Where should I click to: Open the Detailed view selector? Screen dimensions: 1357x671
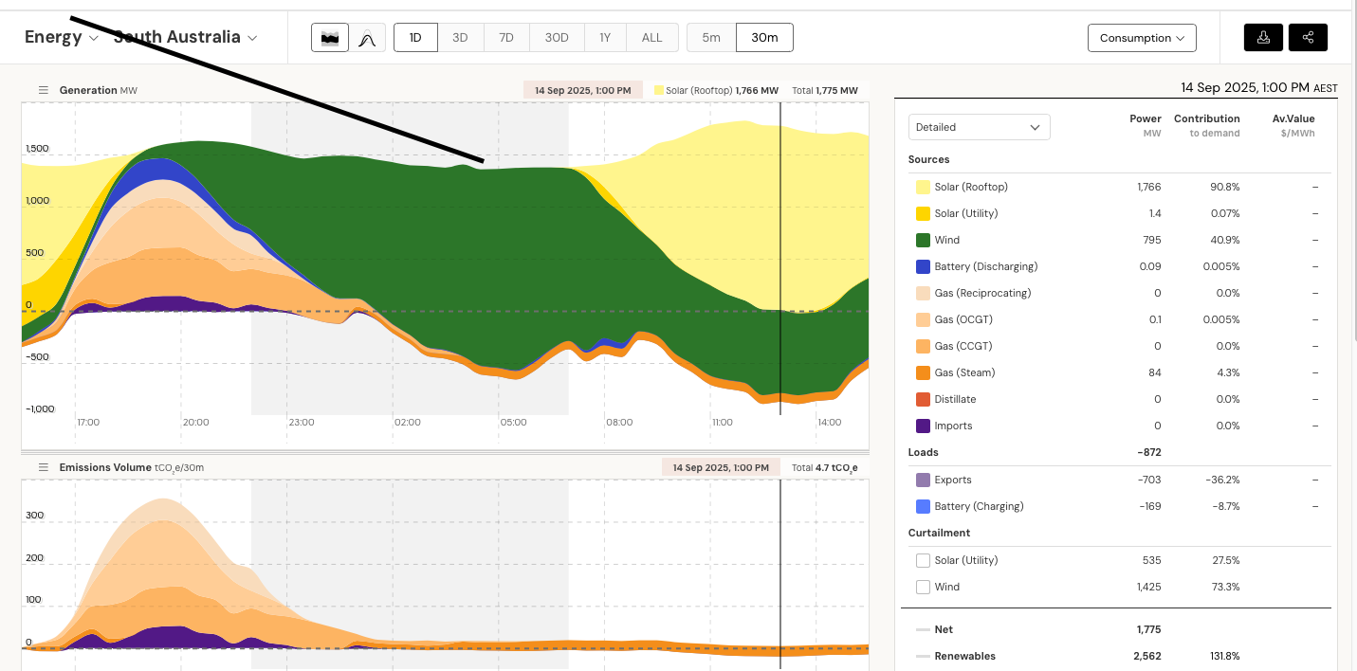click(979, 127)
